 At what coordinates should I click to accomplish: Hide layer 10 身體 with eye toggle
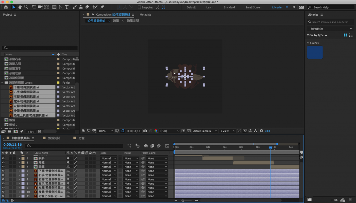click(3, 192)
